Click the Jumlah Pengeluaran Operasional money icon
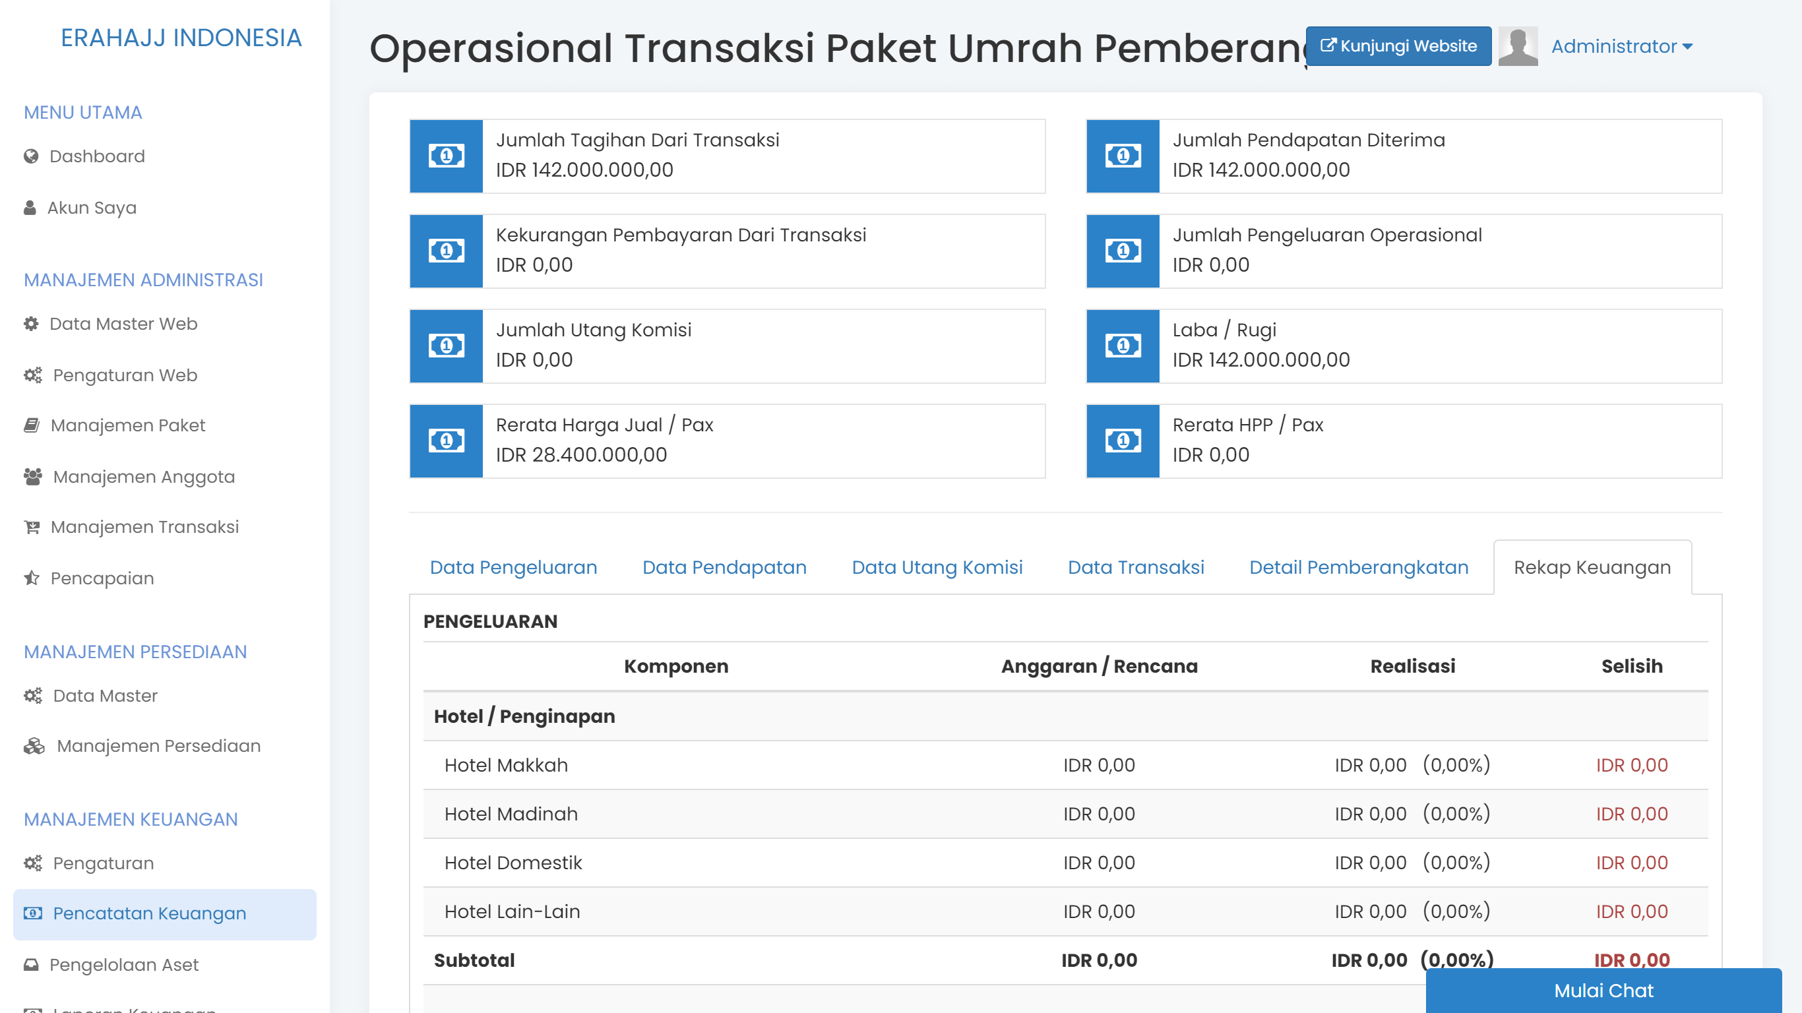Image resolution: width=1802 pixels, height=1013 pixels. [x=1123, y=251]
